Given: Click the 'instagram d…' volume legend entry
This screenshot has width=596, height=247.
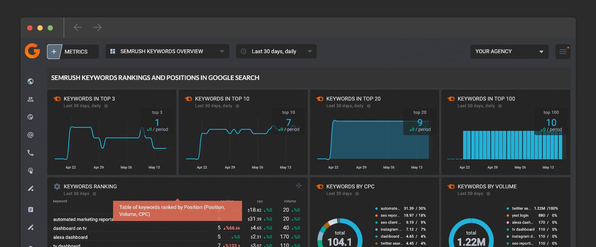Looking at the screenshot, I should click(x=532, y=237).
